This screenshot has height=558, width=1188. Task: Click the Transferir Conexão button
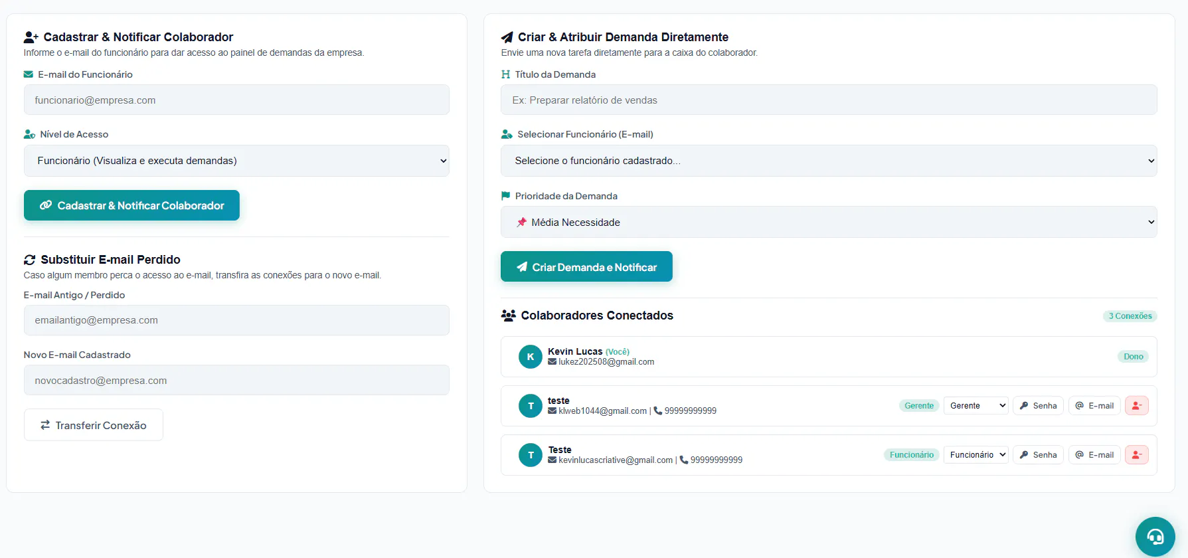click(x=94, y=425)
